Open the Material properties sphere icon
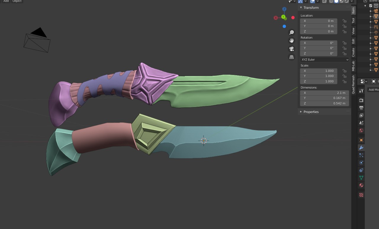The height and width of the screenshot is (229, 379). tap(361, 185)
